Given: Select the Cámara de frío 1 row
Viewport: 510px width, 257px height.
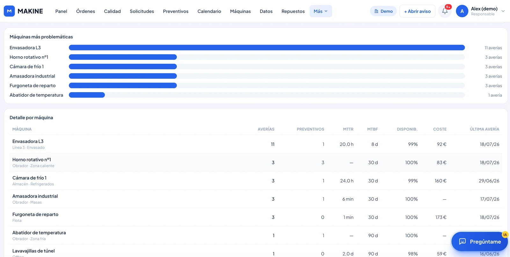Looking at the screenshot, I should point(256,181).
